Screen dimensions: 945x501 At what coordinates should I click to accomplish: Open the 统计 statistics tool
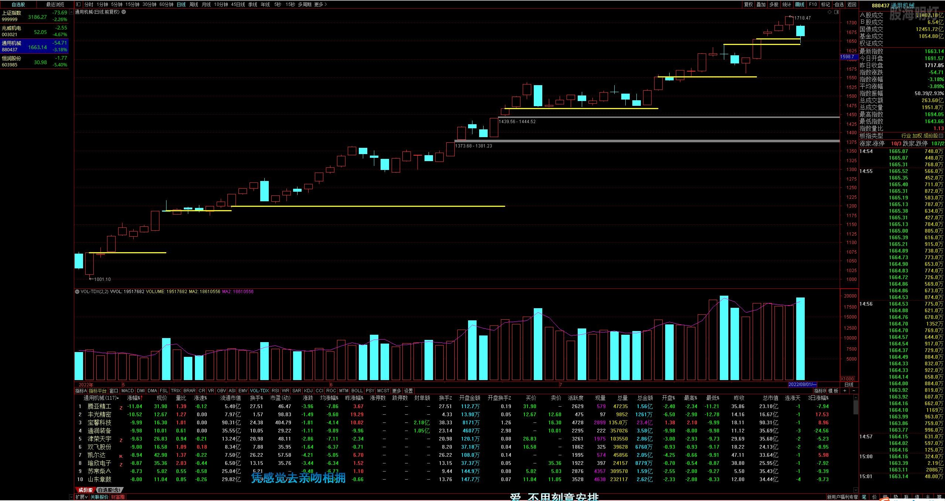click(x=787, y=4)
